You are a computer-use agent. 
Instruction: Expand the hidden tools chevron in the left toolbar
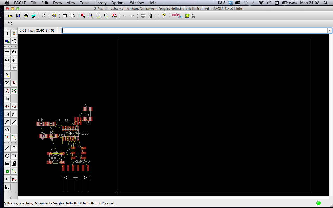point(11,198)
